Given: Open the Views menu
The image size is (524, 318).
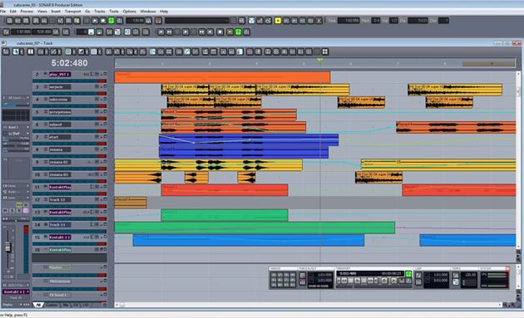Looking at the screenshot, I should (x=42, y=12).
